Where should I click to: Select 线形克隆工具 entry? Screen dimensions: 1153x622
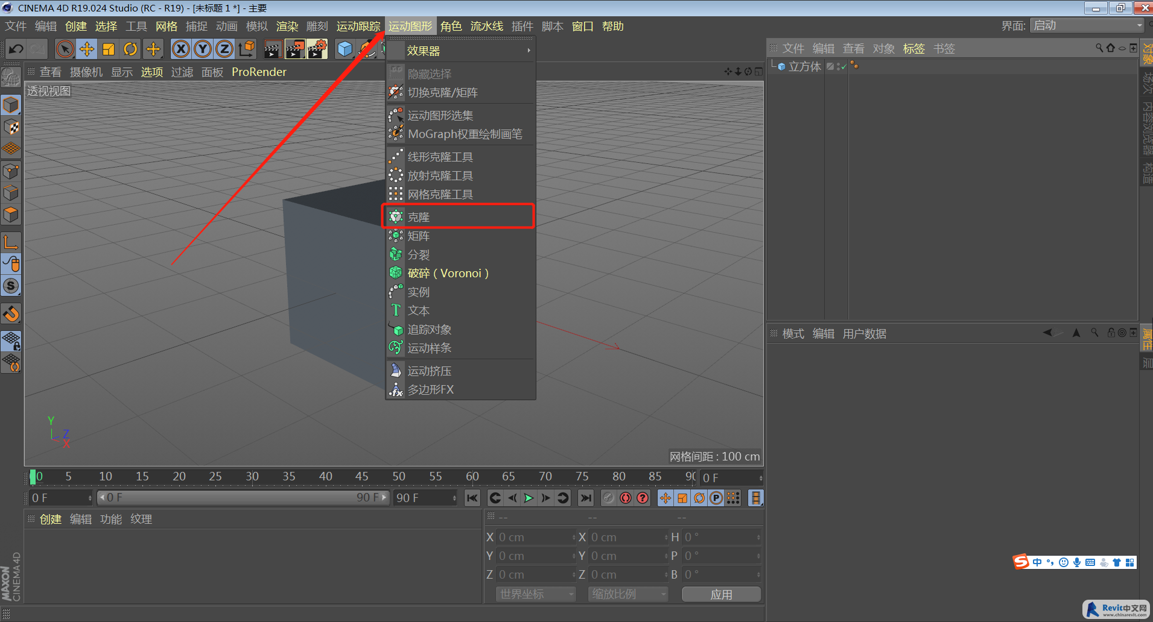coord(459,157)
